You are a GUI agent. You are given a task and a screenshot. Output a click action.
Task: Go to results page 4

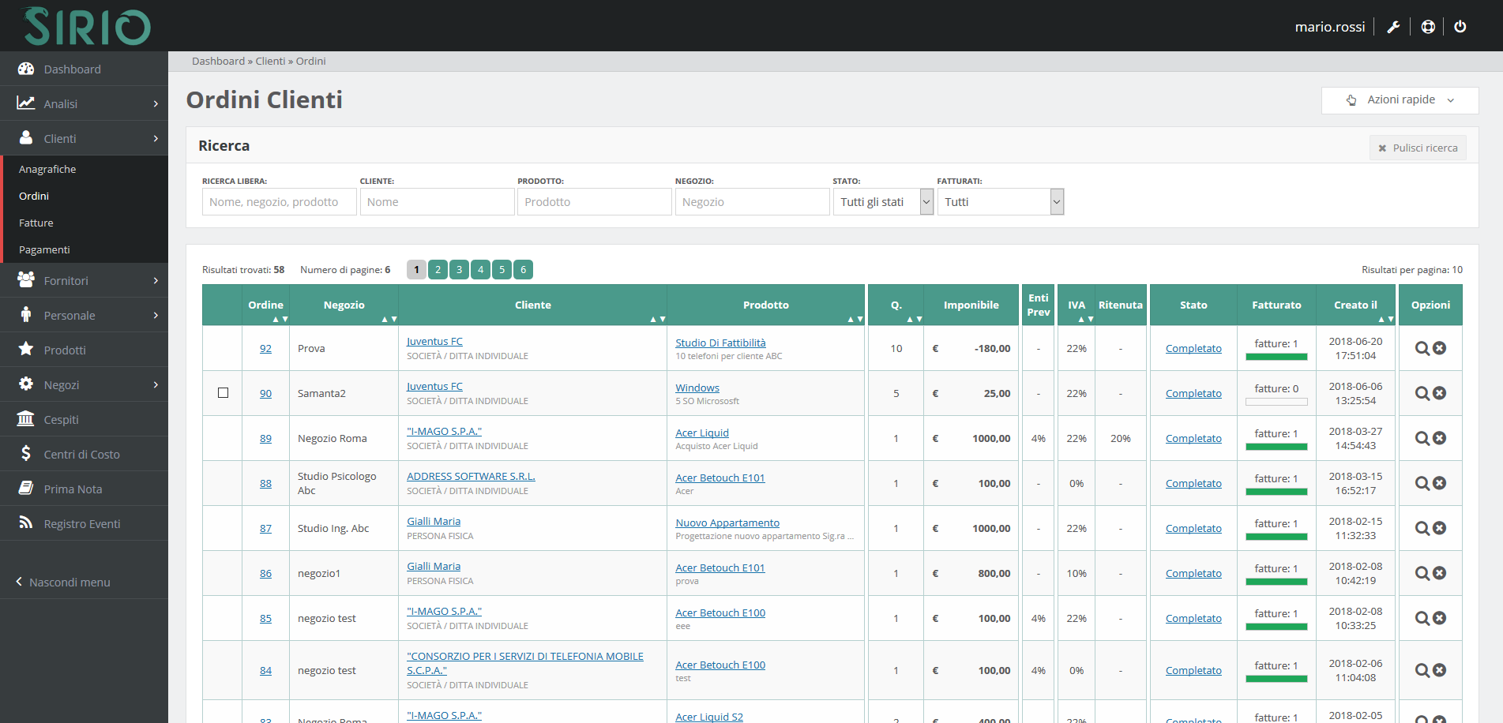pos(480,270)
